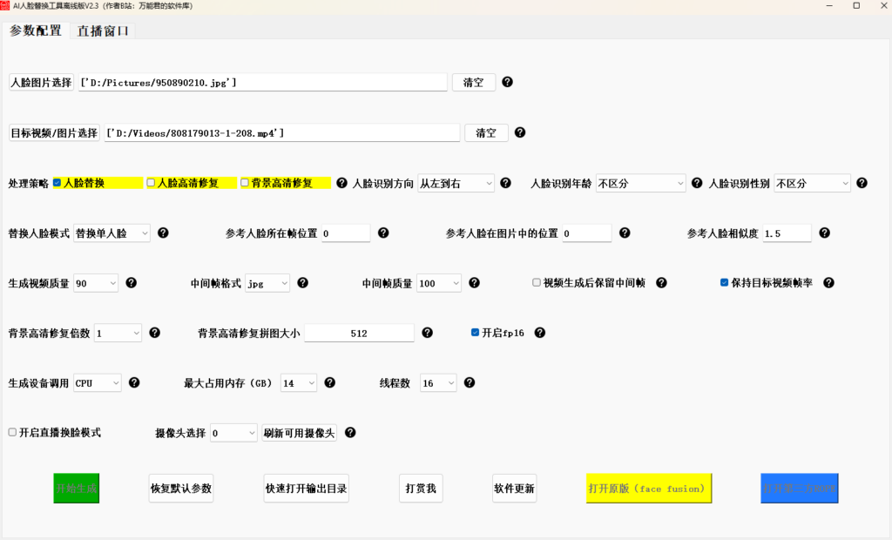
Task: View help about 背景高清修复倍数
Action: point(152,332)
